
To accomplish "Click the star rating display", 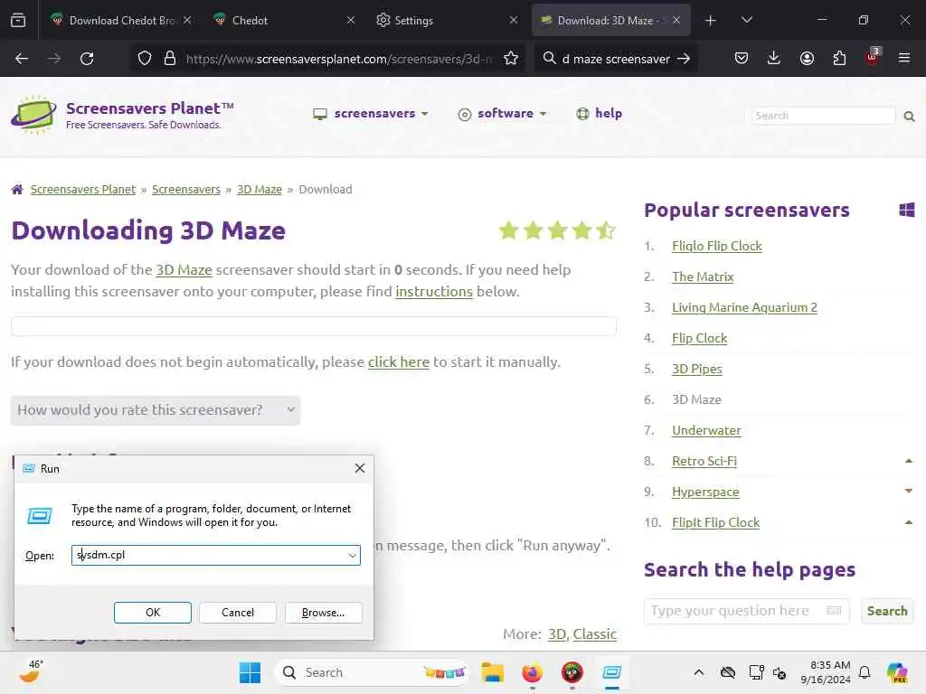I will coord(557,230).
